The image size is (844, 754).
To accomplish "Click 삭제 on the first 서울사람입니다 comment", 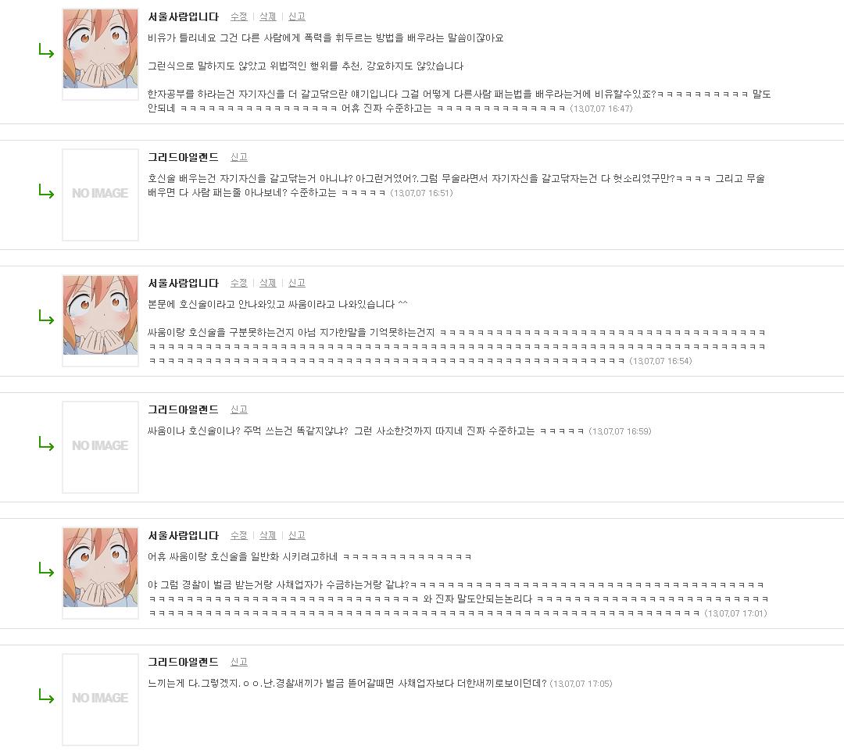I will pyautogui.click(x=267, y=16).
